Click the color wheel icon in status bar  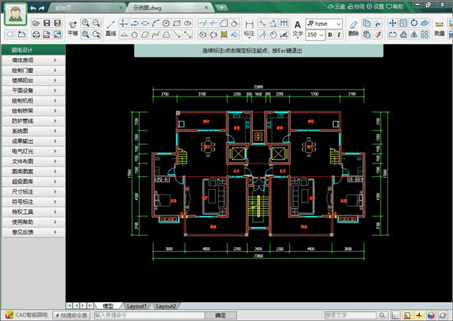433,315
